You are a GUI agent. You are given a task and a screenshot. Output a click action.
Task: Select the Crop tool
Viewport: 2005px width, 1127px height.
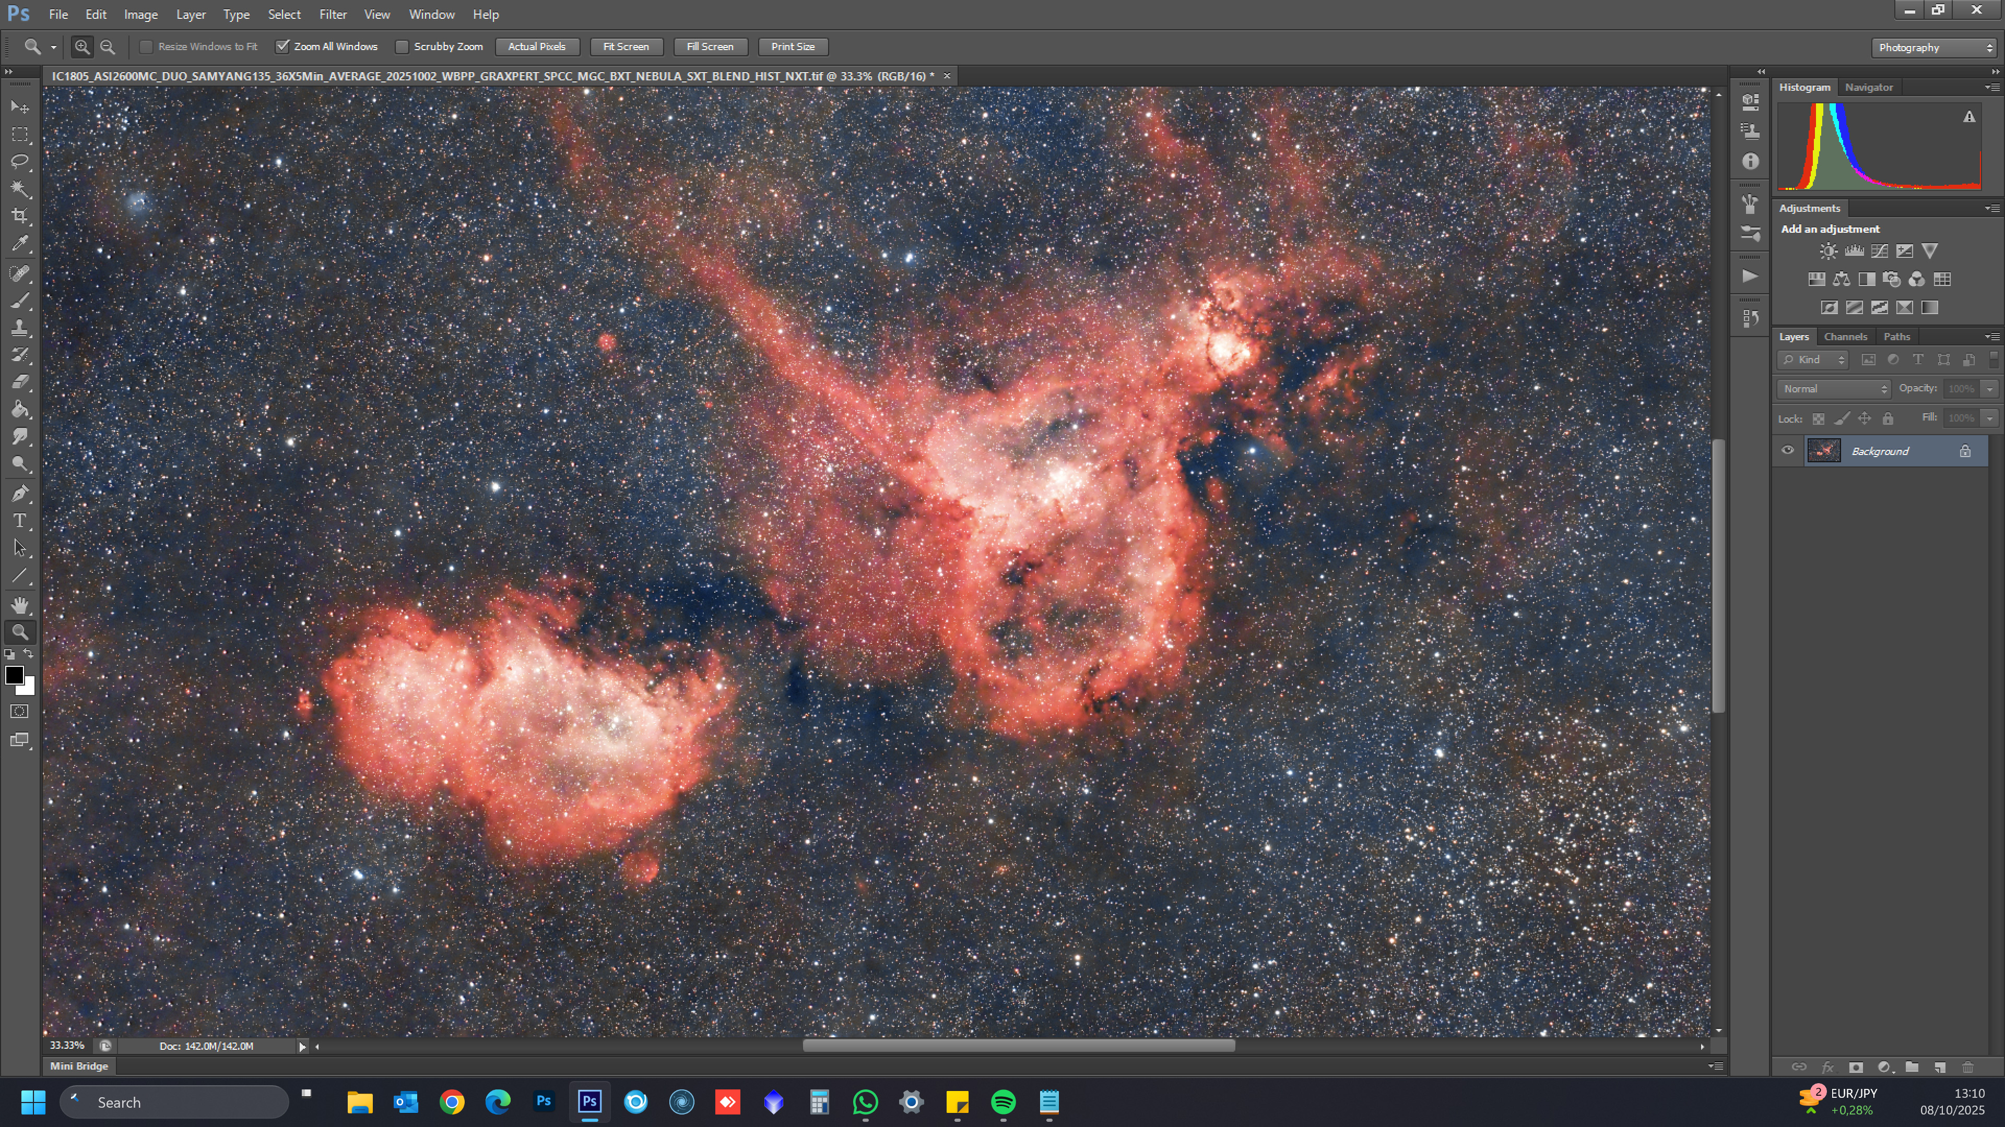point(19,215)
